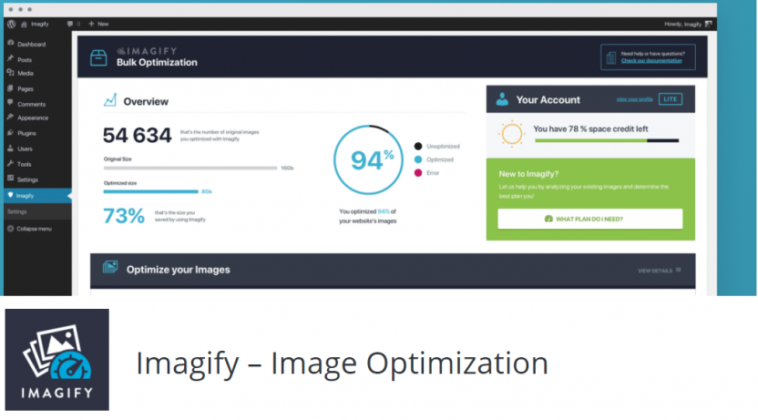The height and width of the screenshot is (420, 758).
Task: Click the Imagify – Image Optimization title
Action: click(342, 363)
